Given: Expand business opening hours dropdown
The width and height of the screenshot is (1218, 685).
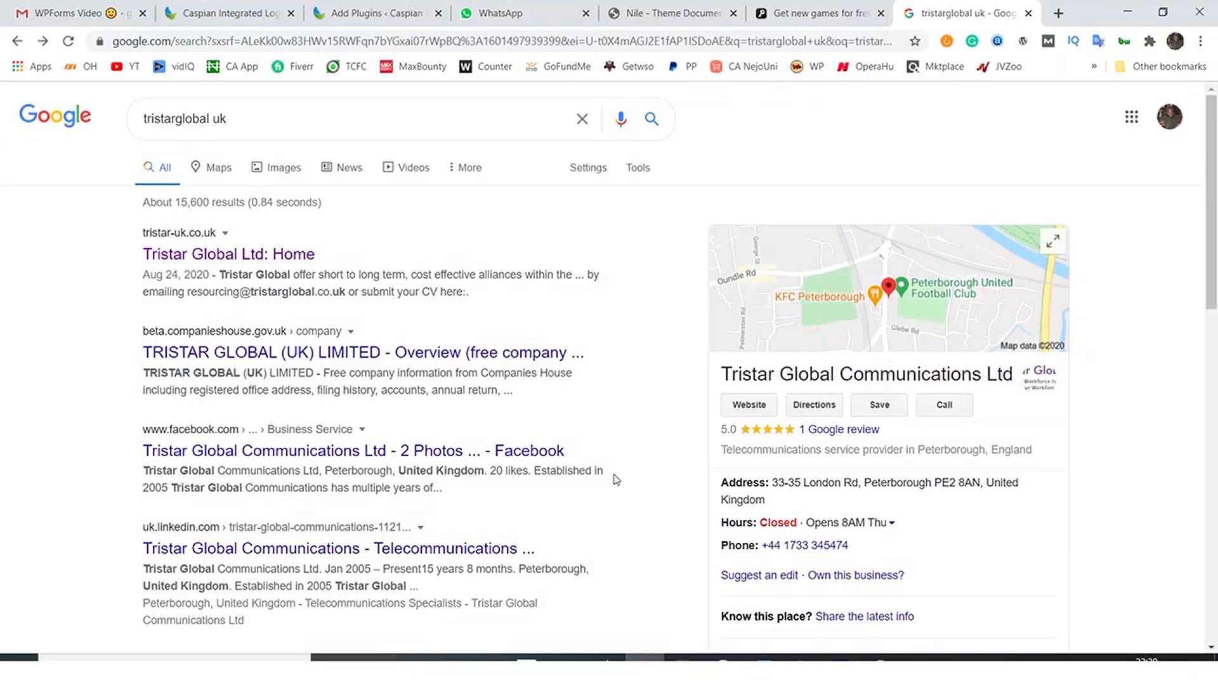Looking at the screenshot, I should coord(892,523).
